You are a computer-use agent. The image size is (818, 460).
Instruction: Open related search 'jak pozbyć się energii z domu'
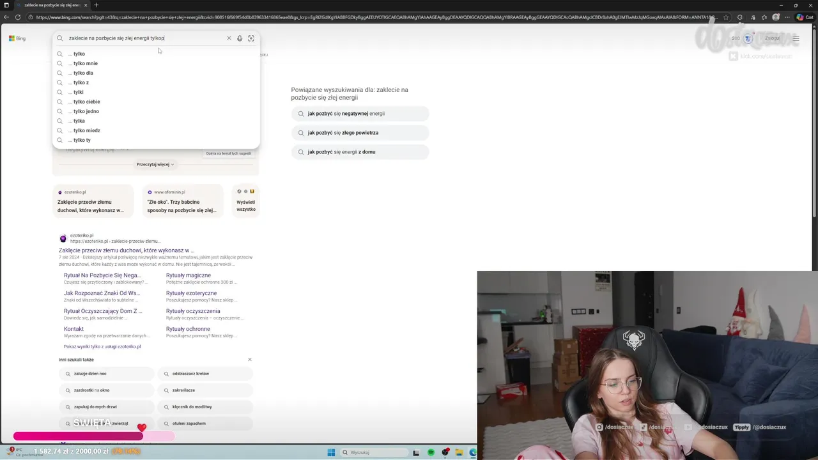tap(360, 152)
